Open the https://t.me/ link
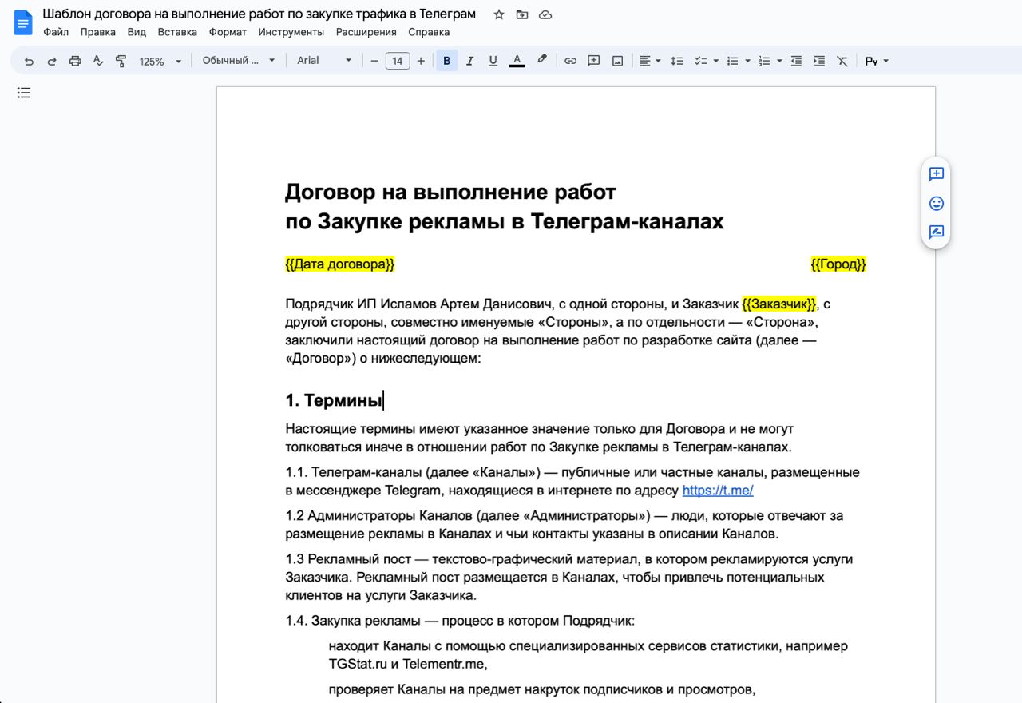This screenshot has width=1022, height=703. 718,491
